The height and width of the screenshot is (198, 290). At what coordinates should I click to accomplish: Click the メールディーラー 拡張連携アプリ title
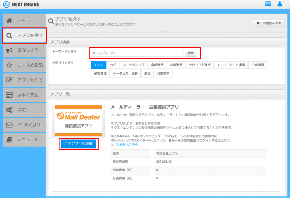145,107
